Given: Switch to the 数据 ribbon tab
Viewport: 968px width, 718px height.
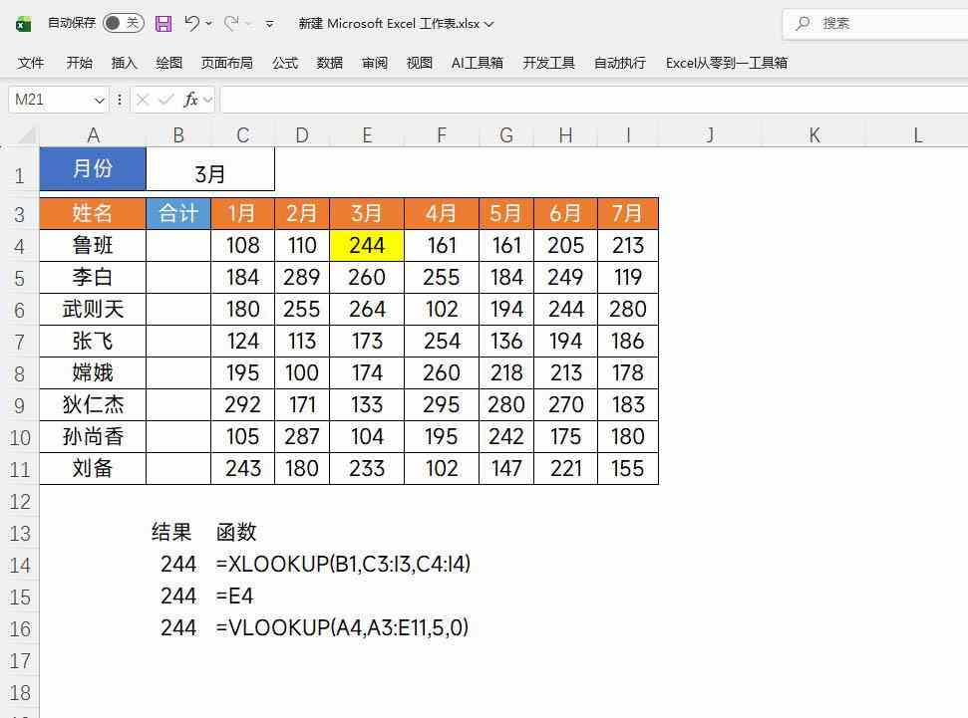Looking at the screenshot, I should click(329, 62).
